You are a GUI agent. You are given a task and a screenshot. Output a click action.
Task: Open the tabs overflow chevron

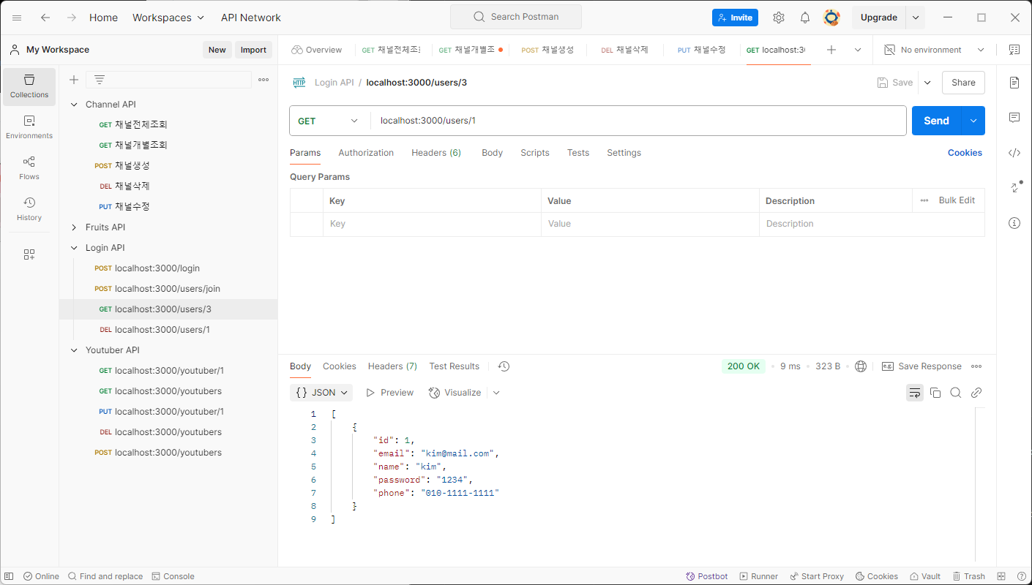pyautogui.click(x=858, y=50)
